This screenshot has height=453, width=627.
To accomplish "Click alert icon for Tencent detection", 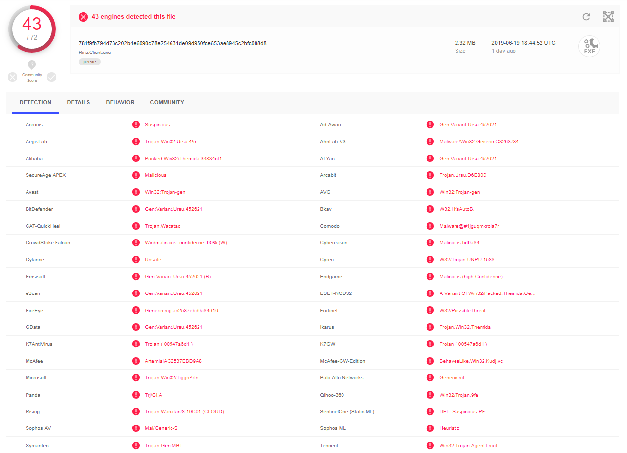I will tap(430, 446).
